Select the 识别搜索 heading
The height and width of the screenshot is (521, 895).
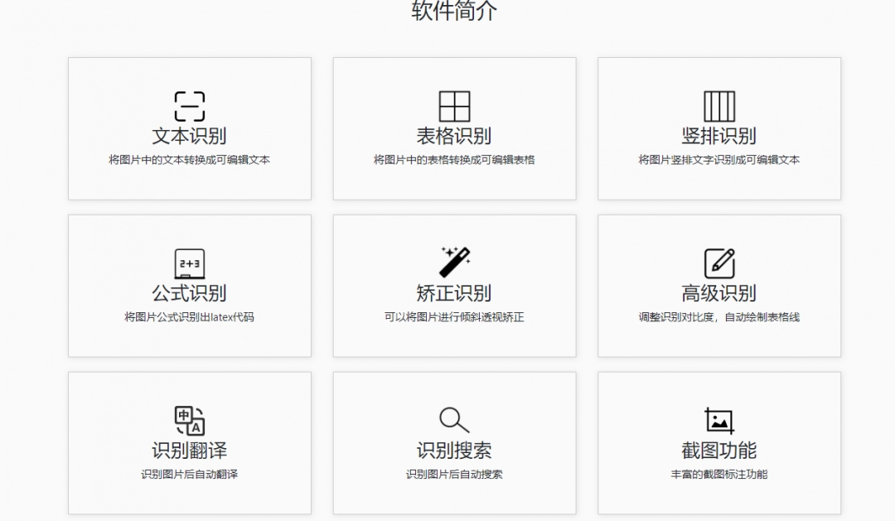454,451
